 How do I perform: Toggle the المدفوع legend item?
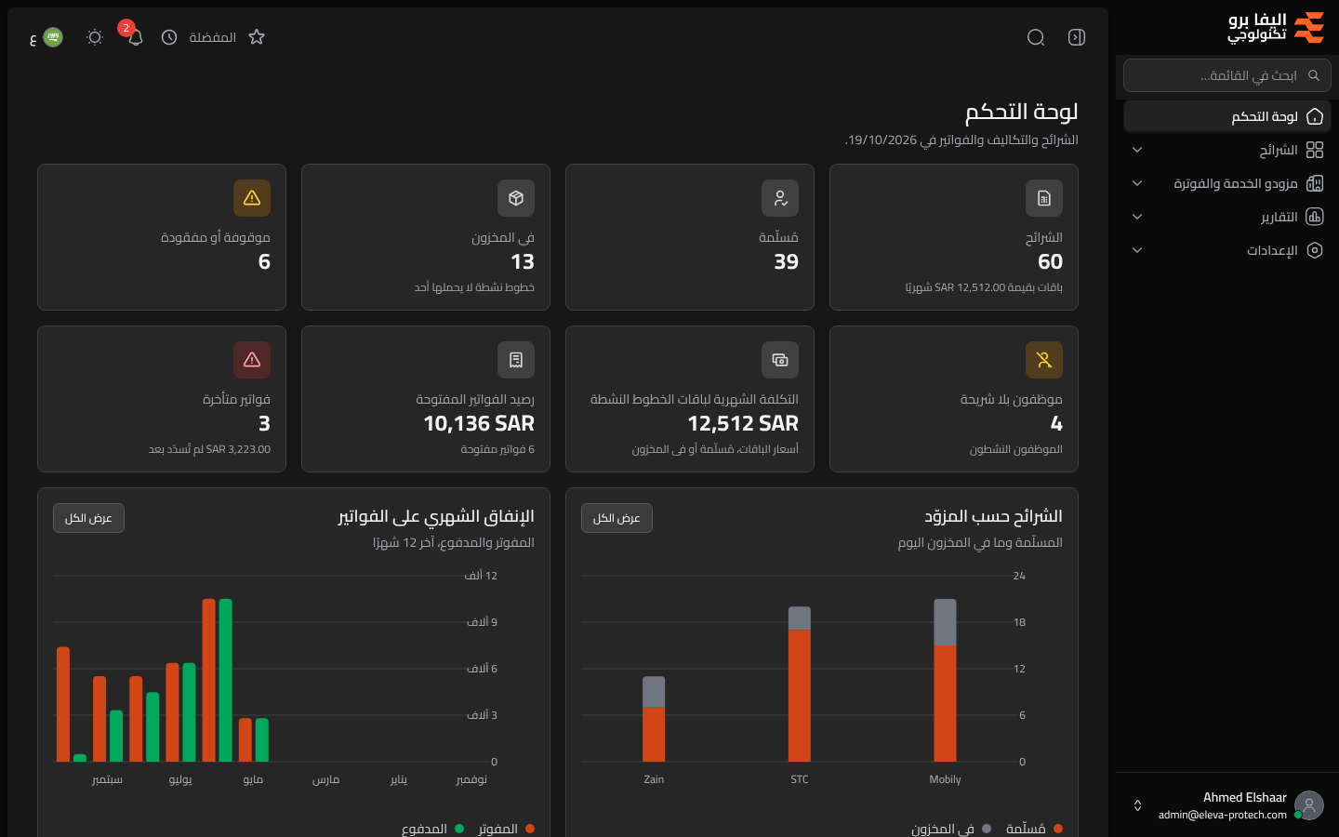click(x=432, y=829)
